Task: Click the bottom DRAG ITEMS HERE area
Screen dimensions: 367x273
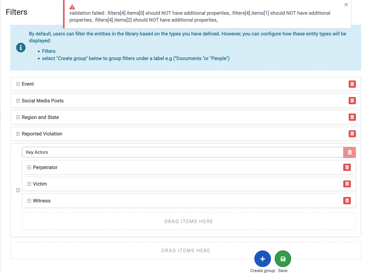Action: [x=186, y=250]
